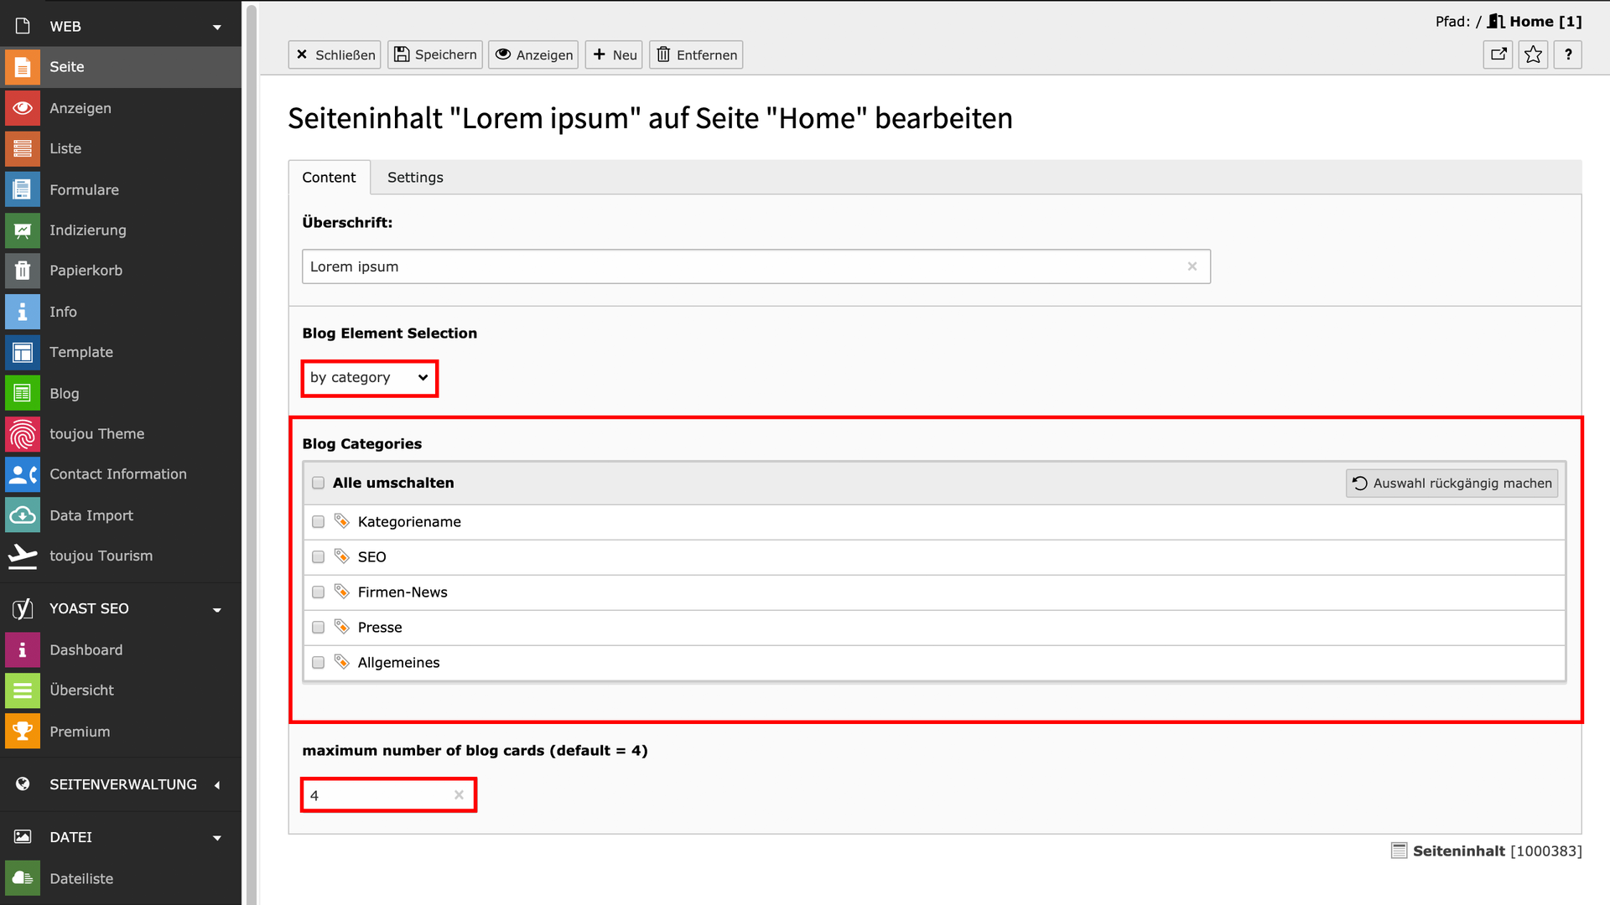Enable the Firmen-News category checkbox
This screenshot has width=1610, height=905.
click(x=318, y=592)
